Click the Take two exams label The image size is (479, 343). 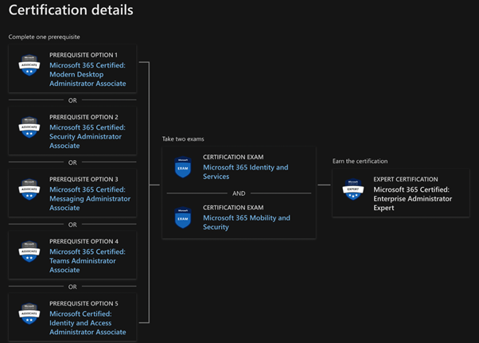point(183,139)
